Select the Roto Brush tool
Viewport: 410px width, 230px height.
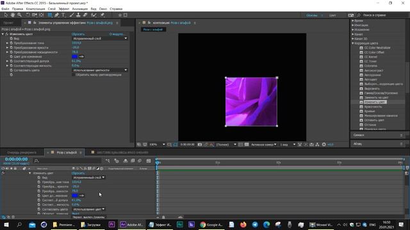[94, 15]
